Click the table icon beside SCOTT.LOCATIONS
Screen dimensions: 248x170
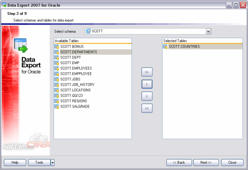pyautogui.click(x=56, y=90)
